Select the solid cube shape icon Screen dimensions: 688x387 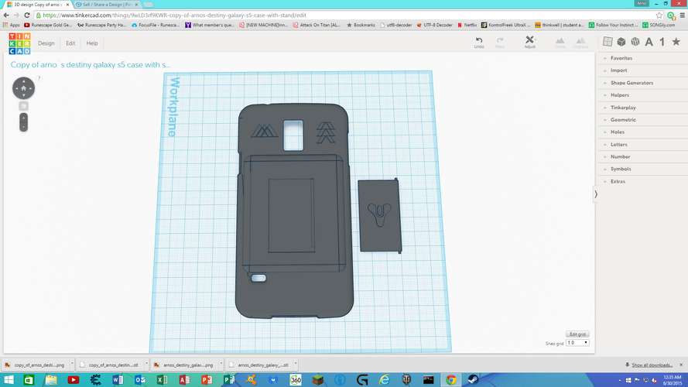tap(621, 42)
